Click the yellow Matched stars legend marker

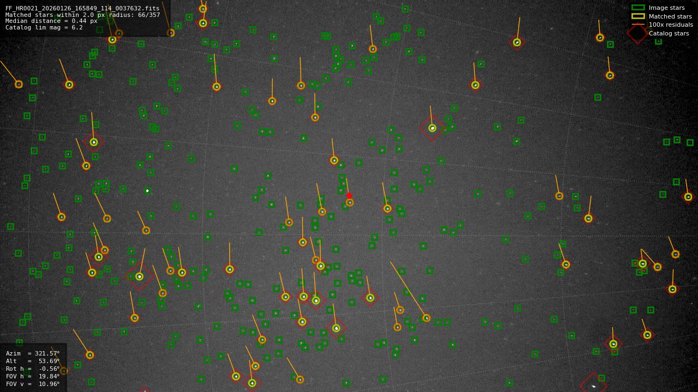(x=638, y=16)
